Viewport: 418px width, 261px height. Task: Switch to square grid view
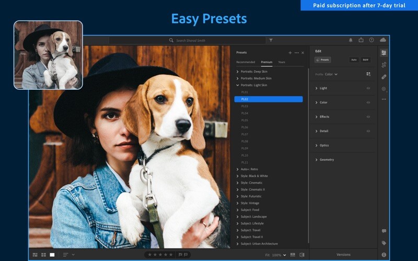(44, 255)
